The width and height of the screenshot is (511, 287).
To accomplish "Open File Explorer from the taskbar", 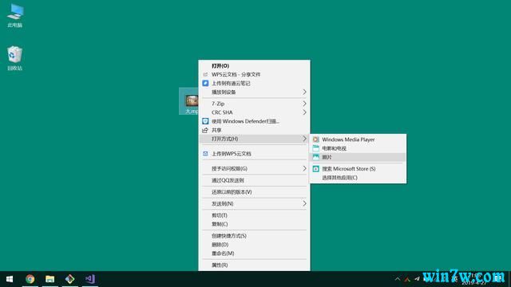I will [50, 279].
